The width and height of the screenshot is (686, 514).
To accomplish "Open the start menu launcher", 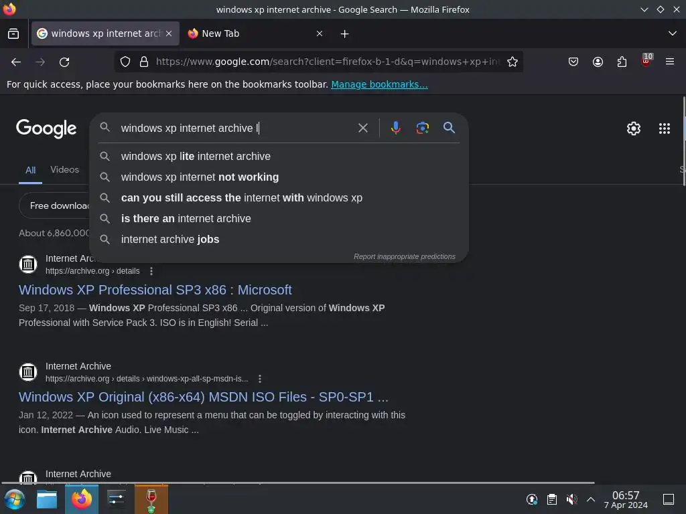I will pyautogui.click(x=15, y=499).
